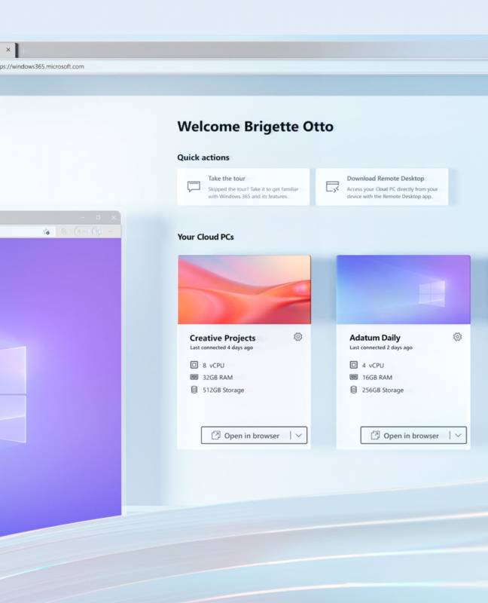Click the '512GB Storage' text
Viewport: 488px width, 603px height.
point(223,390)
